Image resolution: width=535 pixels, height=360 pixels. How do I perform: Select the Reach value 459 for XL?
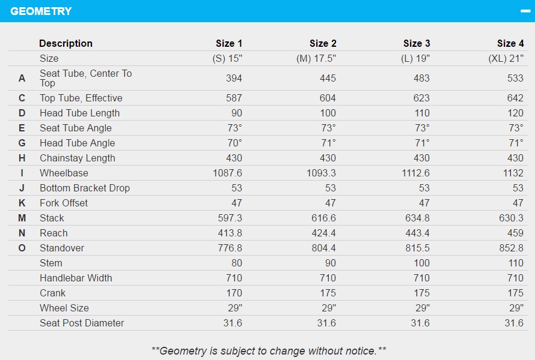coord(515,233)
